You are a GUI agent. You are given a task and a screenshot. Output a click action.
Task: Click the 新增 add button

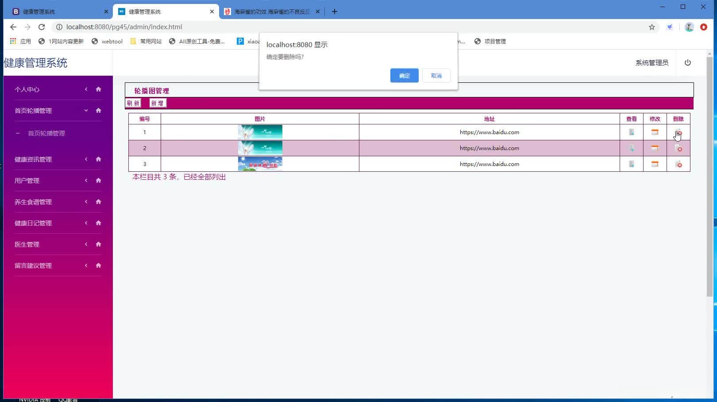157,103
